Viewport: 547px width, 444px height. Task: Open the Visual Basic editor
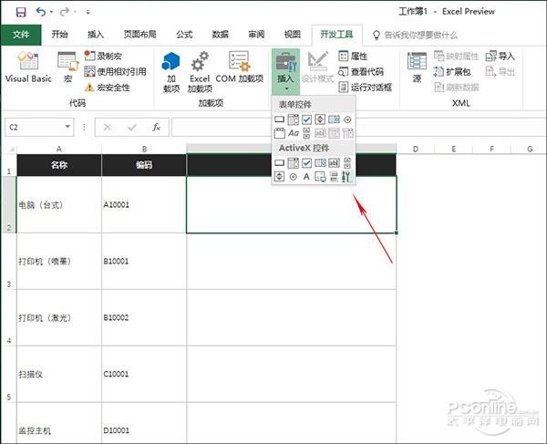pyautogui.click(x=28, y=68)
